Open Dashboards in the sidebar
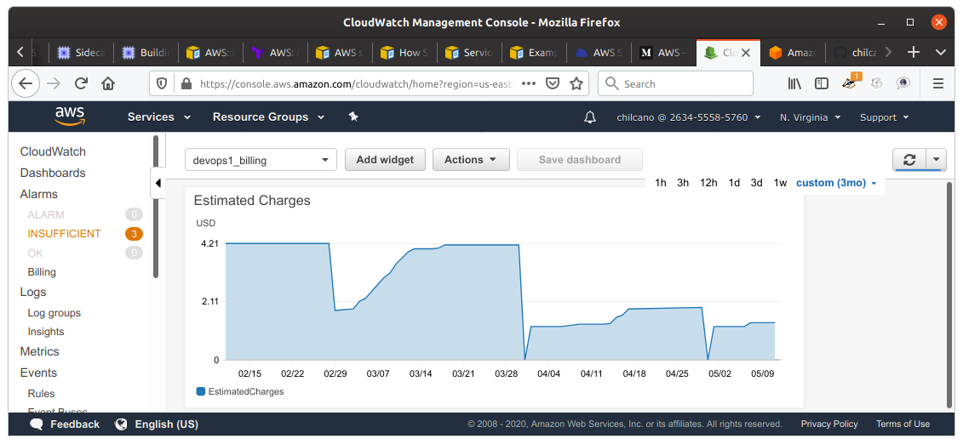 pos(53,173)
